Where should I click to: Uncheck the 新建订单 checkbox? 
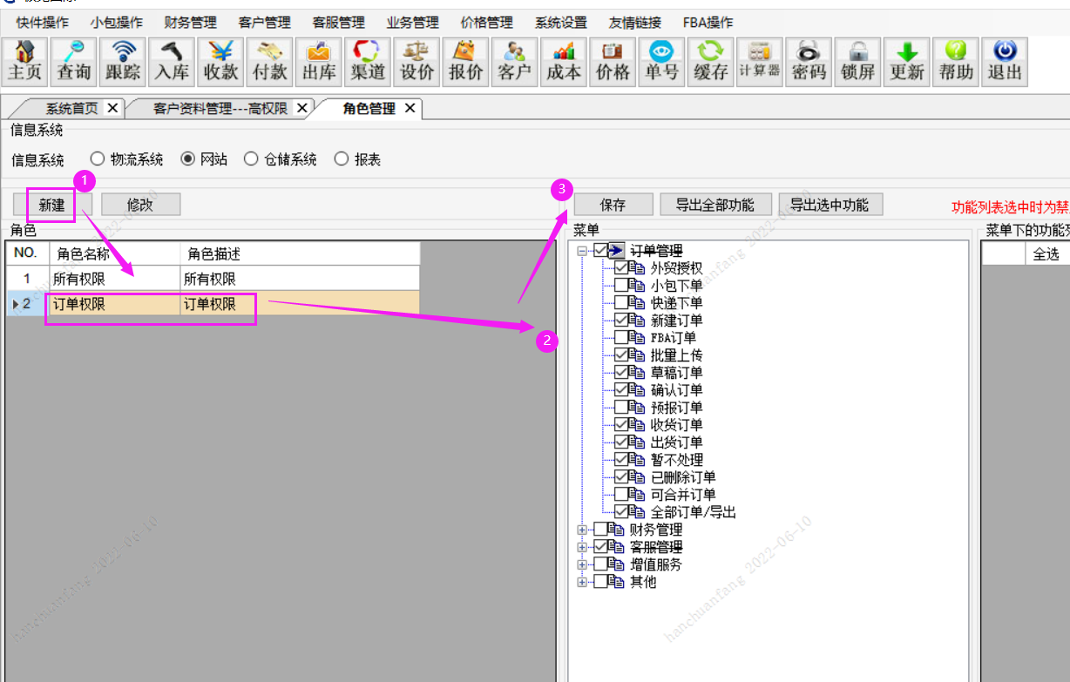pyautogui.click(x=622, y=321)
